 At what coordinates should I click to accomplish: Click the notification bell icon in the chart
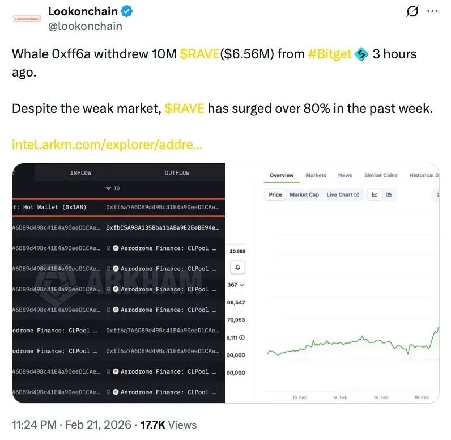pos(238,267)
